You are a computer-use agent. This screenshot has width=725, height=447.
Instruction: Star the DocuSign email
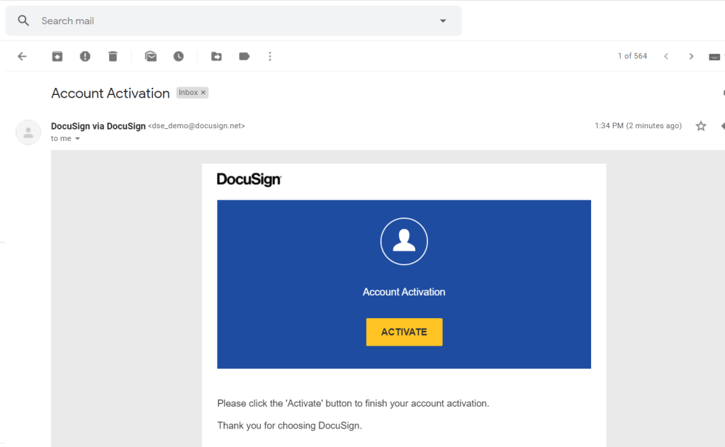click(x=701, y=126)
